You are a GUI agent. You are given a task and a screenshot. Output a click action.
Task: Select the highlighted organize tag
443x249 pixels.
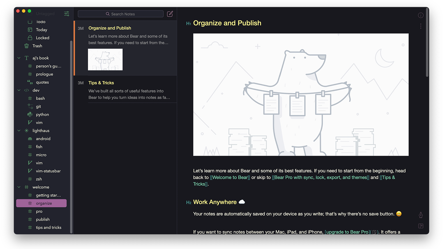tap(42, 203)
